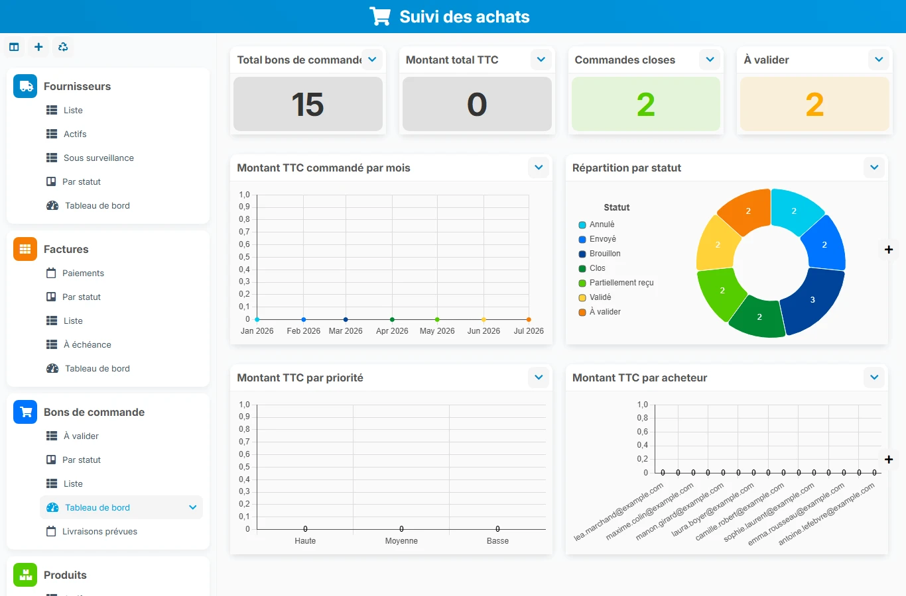Toggle the Clos series in the legend

(592, 269)
